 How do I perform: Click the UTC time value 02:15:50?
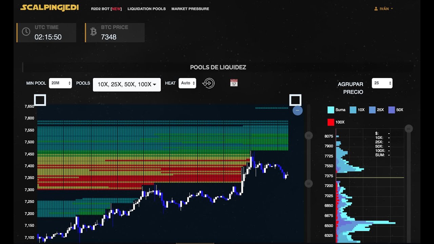click(48, 37)
